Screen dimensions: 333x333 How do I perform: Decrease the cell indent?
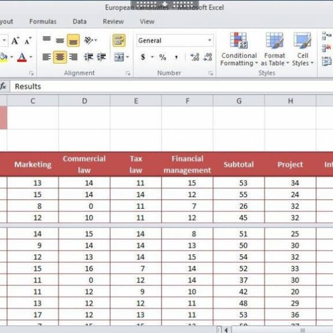[89, 57]
